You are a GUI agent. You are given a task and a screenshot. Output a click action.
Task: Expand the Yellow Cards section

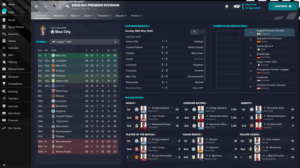tap(250, 134)
